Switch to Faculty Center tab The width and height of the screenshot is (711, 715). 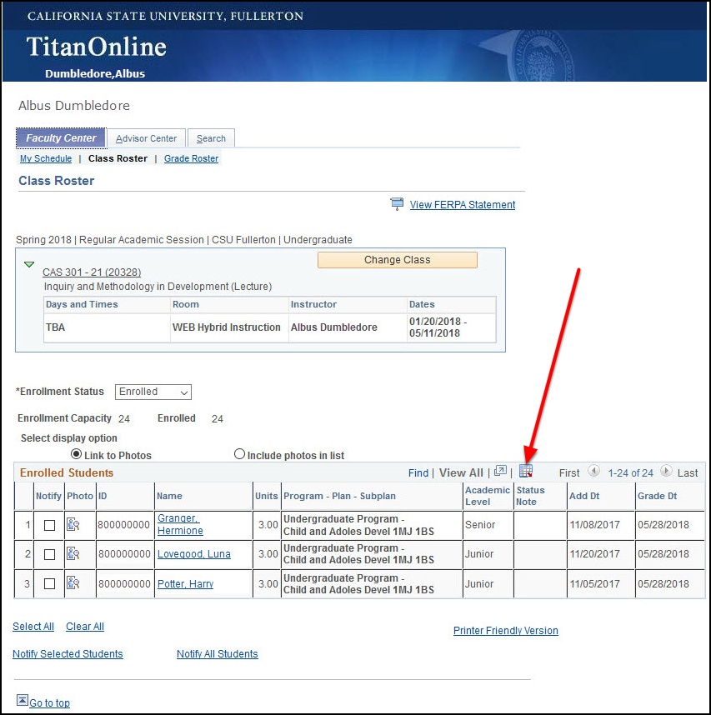pos(61,138)
